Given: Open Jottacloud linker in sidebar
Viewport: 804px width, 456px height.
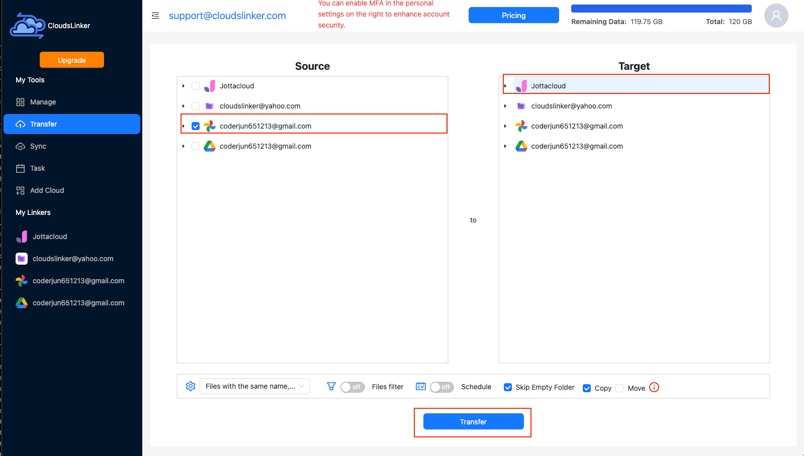Looking at the screenshot, I should (x=72, y=237).
